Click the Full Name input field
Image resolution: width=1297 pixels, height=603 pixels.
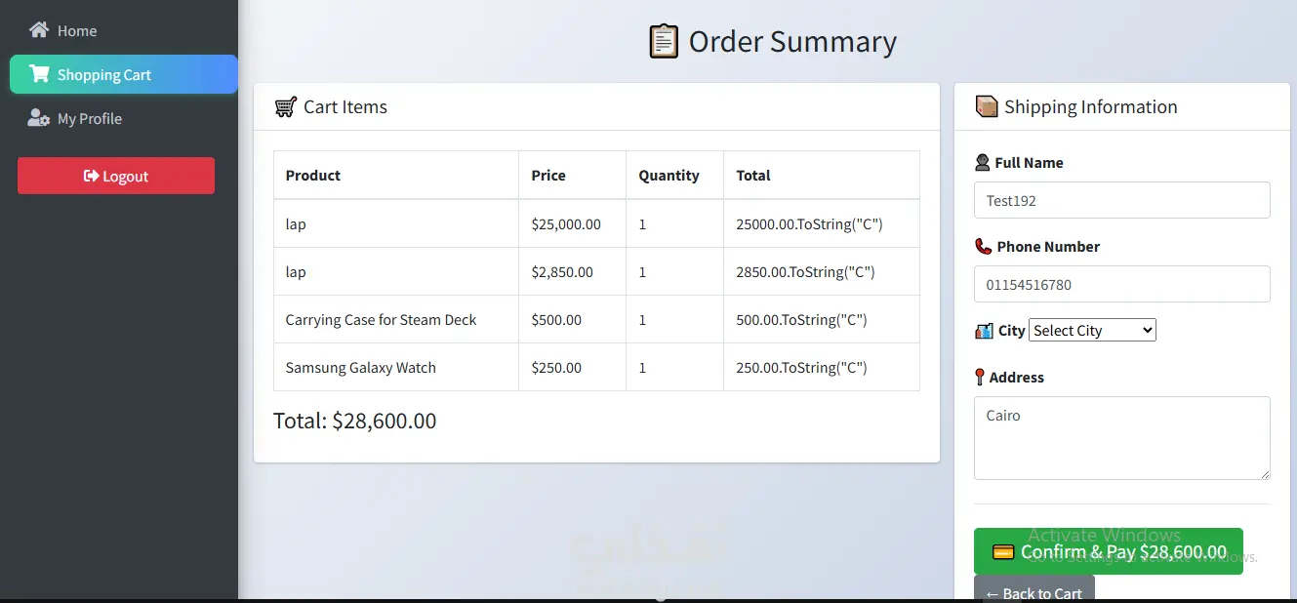1121,201
